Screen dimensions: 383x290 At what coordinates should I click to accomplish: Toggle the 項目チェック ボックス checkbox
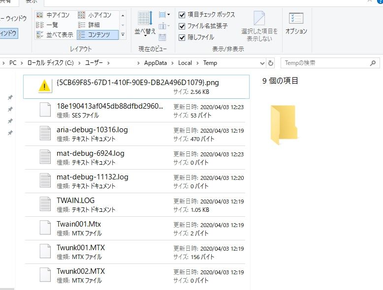click(x=182, y=15)
